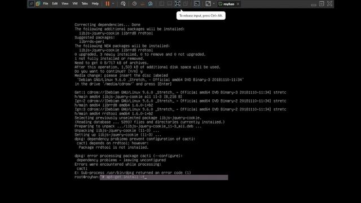Restore down the VMware window
The image size is (361, 203).
pyautogui.click(x=322, y=3)
